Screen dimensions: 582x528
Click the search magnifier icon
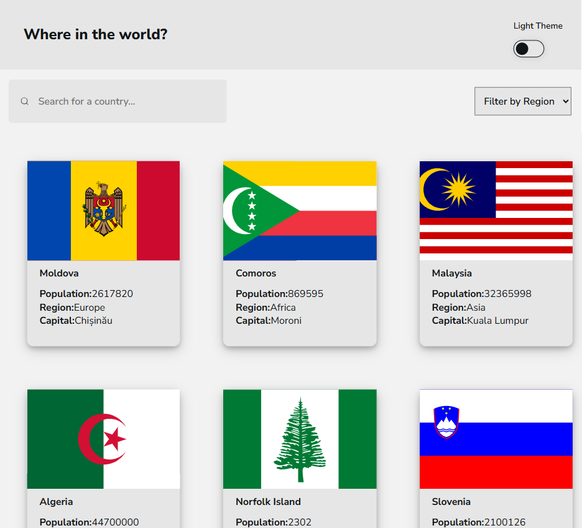coord(24,101)
